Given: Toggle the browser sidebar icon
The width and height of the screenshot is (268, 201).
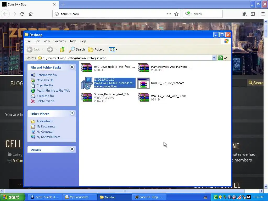Looking at the screenshot, I should [x=253, y=14].
